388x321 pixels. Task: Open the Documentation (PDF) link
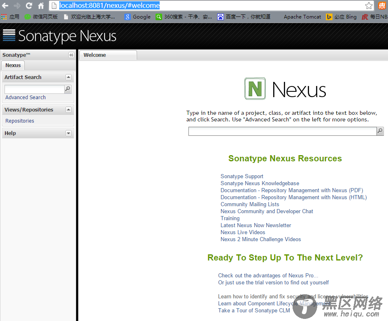coord(292,190)
